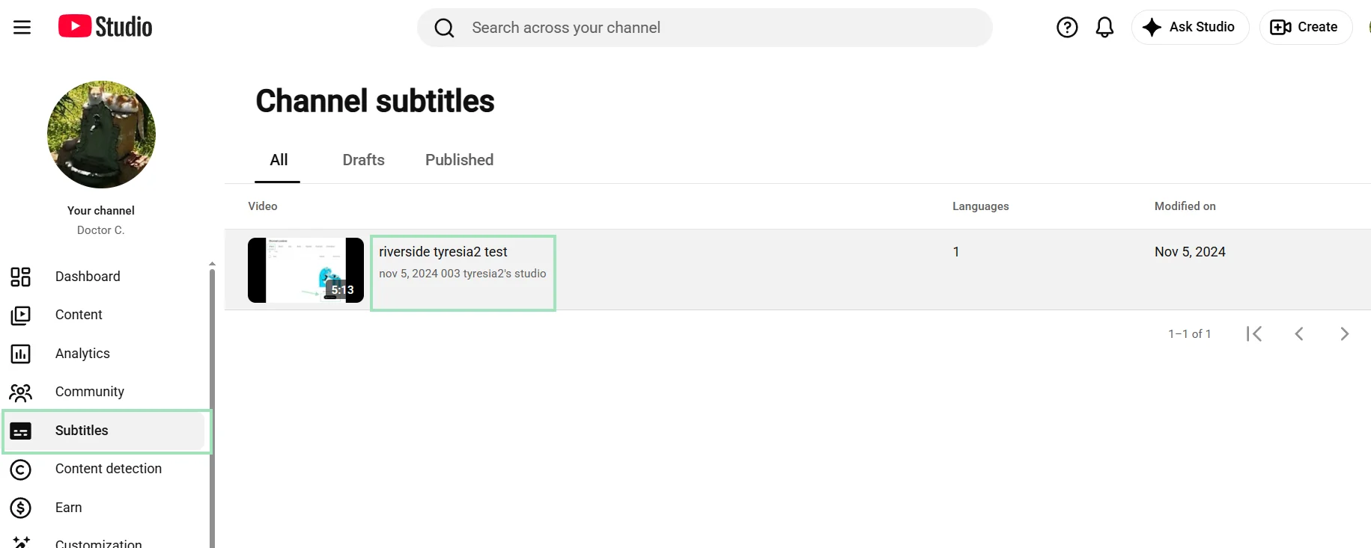The width and height of the screenshot is (1371, 548).
Task: Select the All subtitles tab
Action: point(279,160)
